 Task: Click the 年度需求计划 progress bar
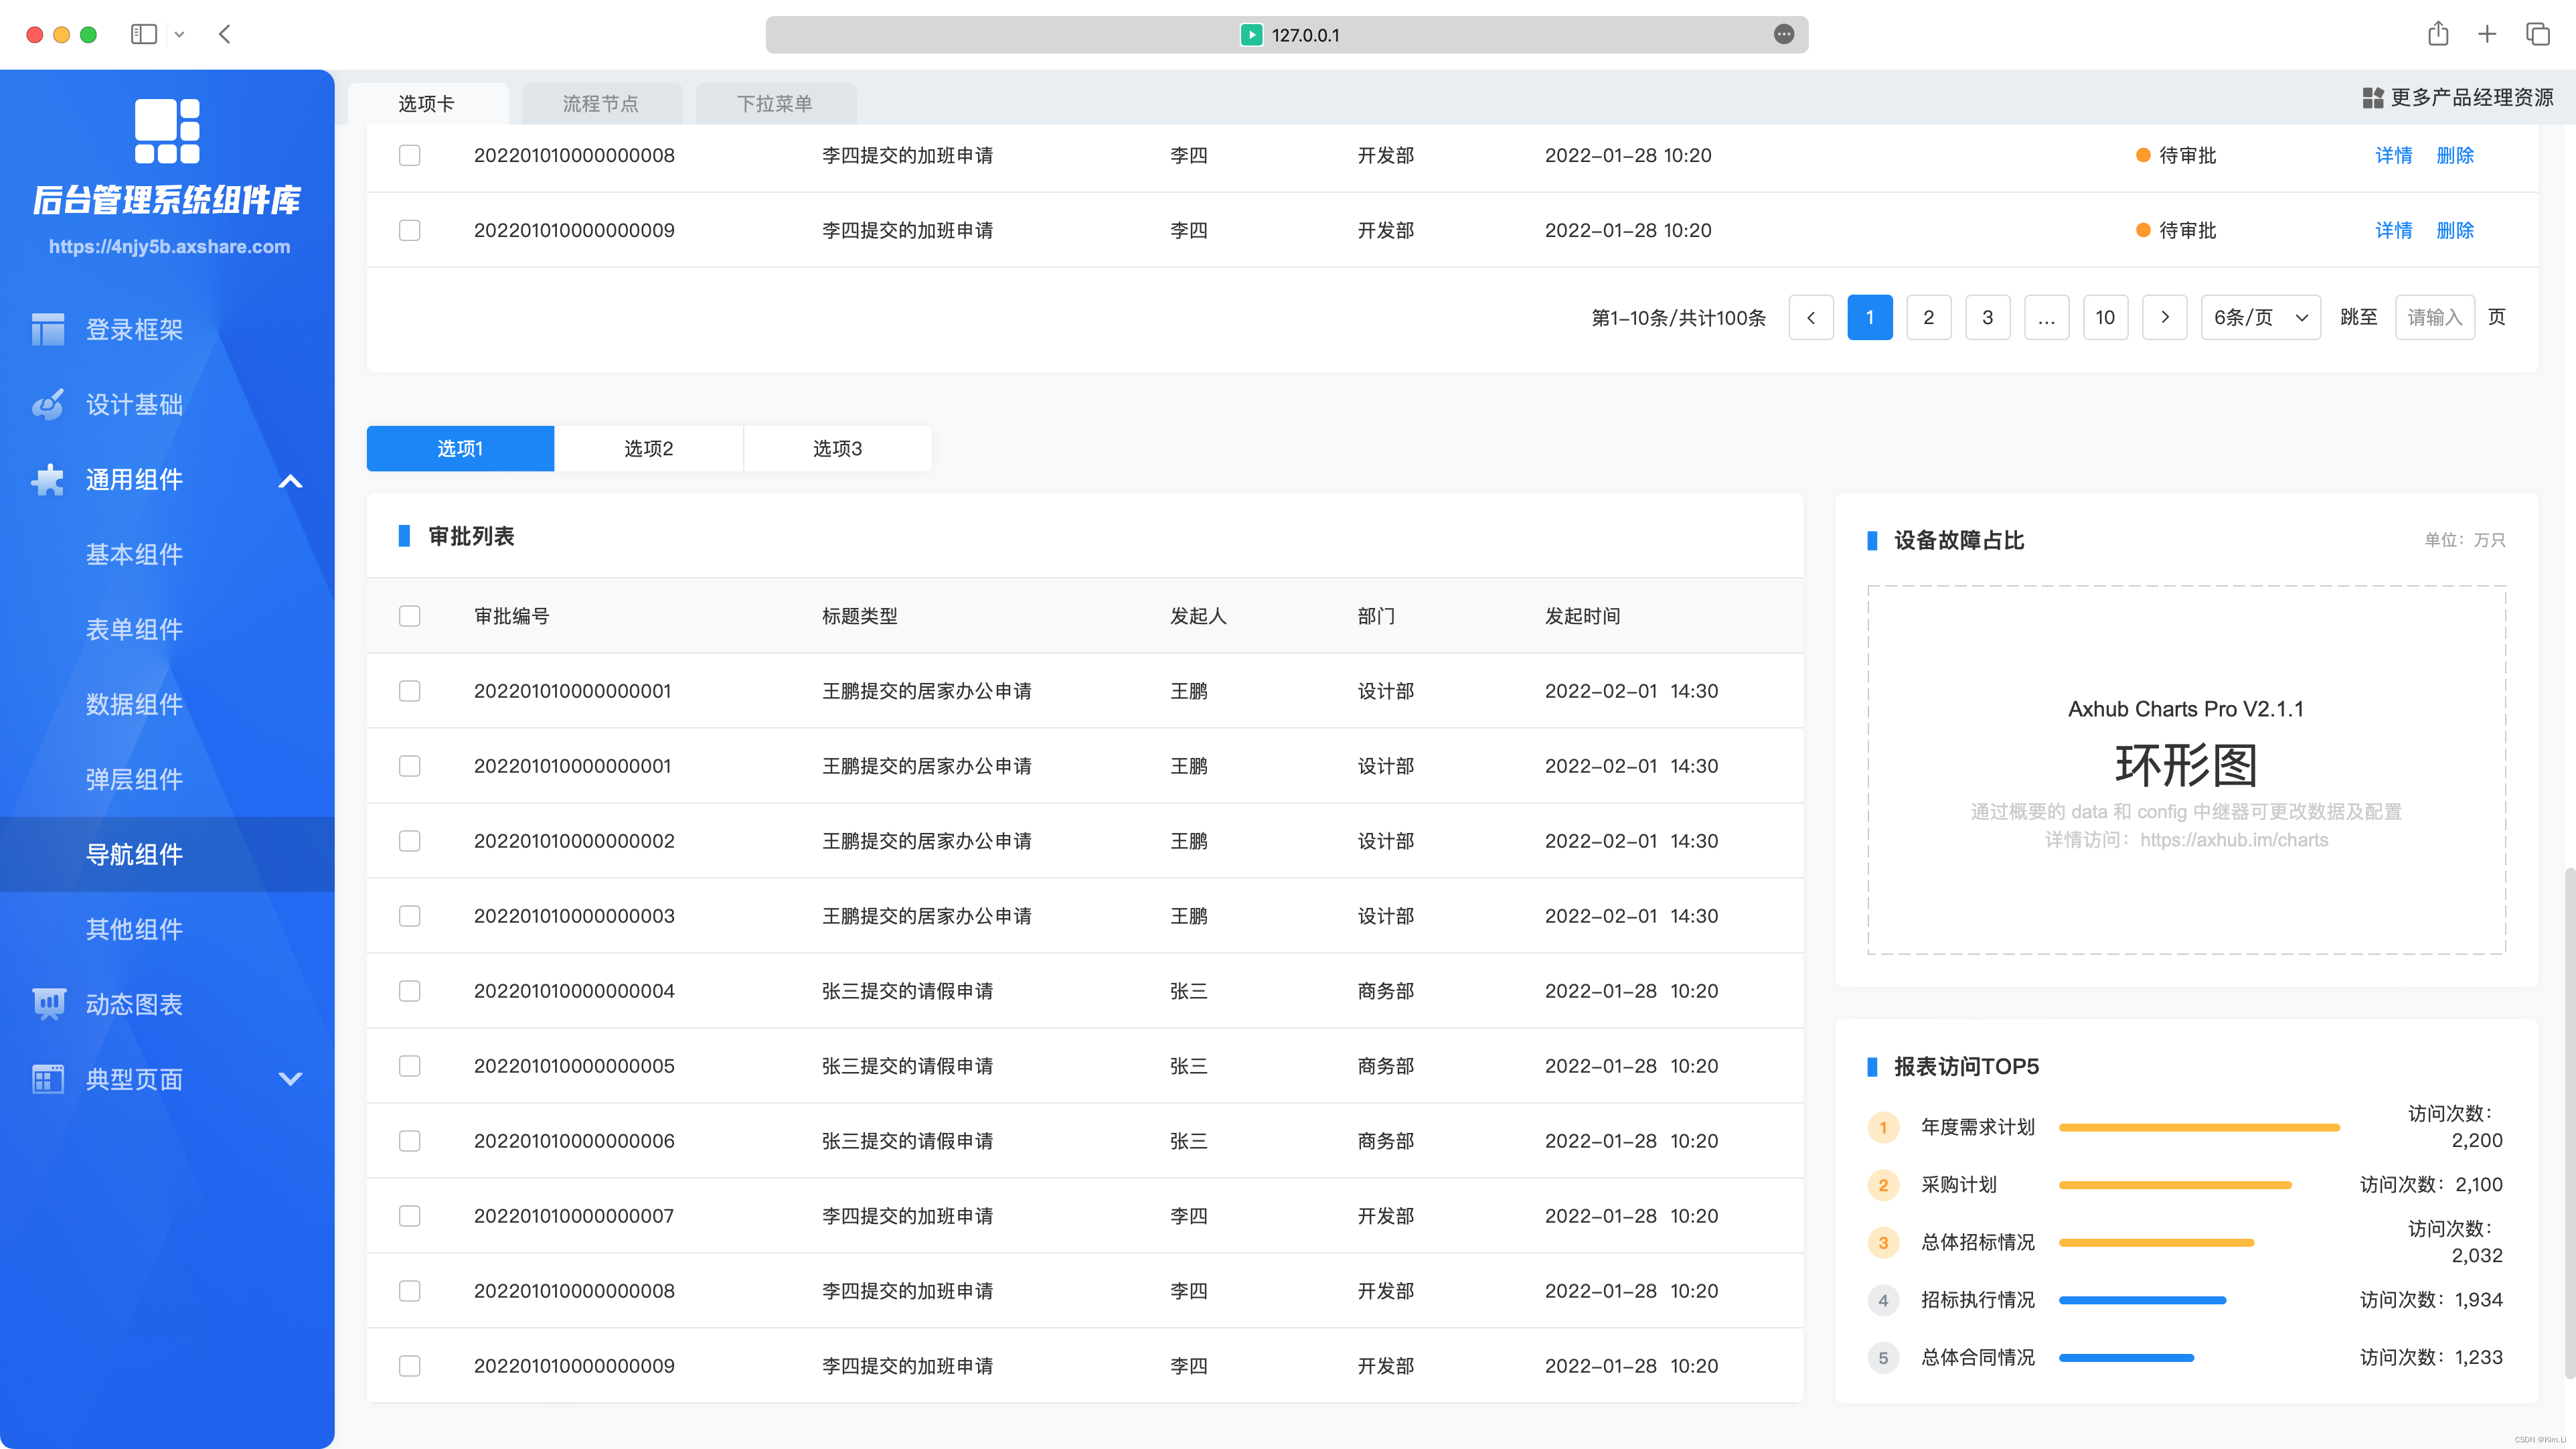[x=2199, y=1127]
